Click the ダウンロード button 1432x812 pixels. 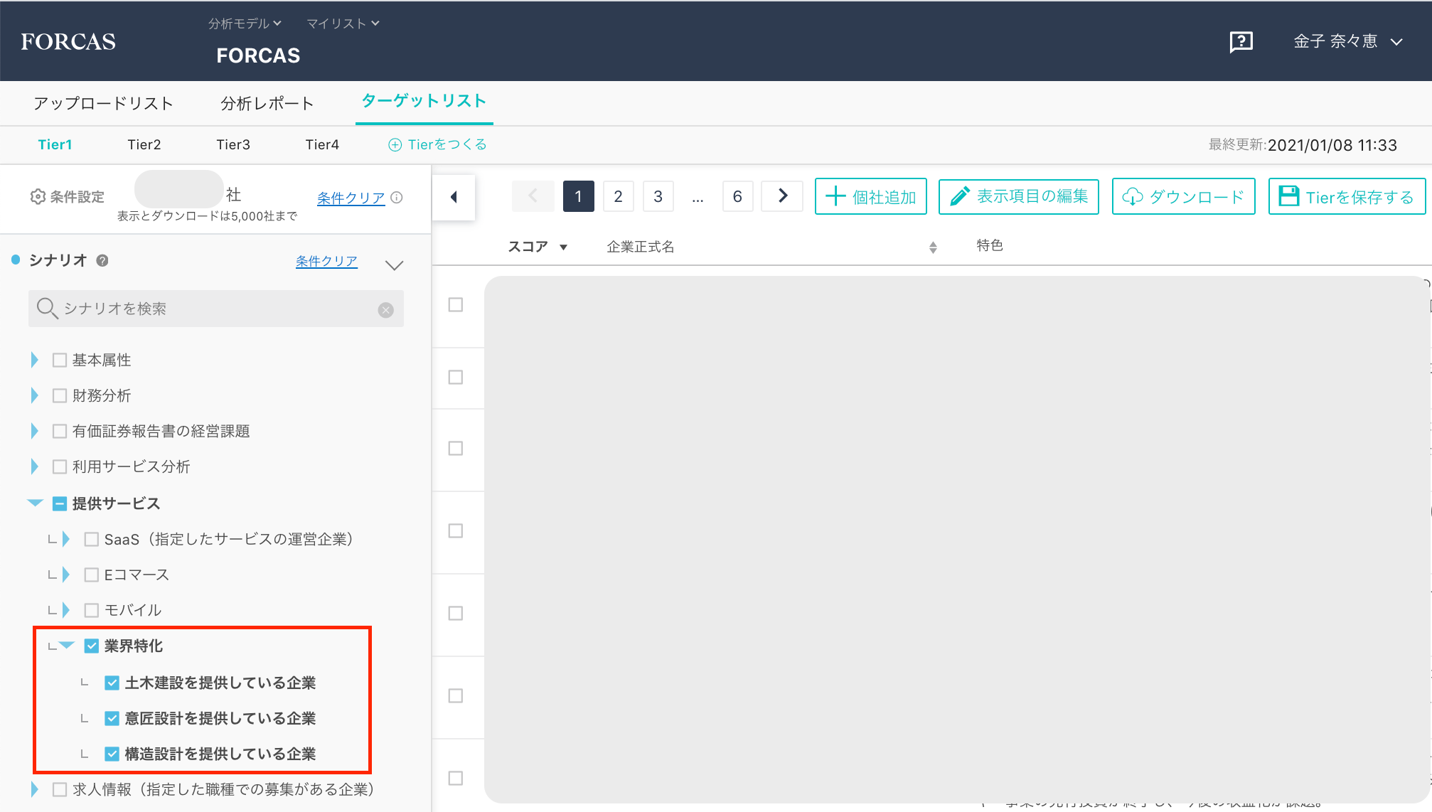click(1183, 197)
